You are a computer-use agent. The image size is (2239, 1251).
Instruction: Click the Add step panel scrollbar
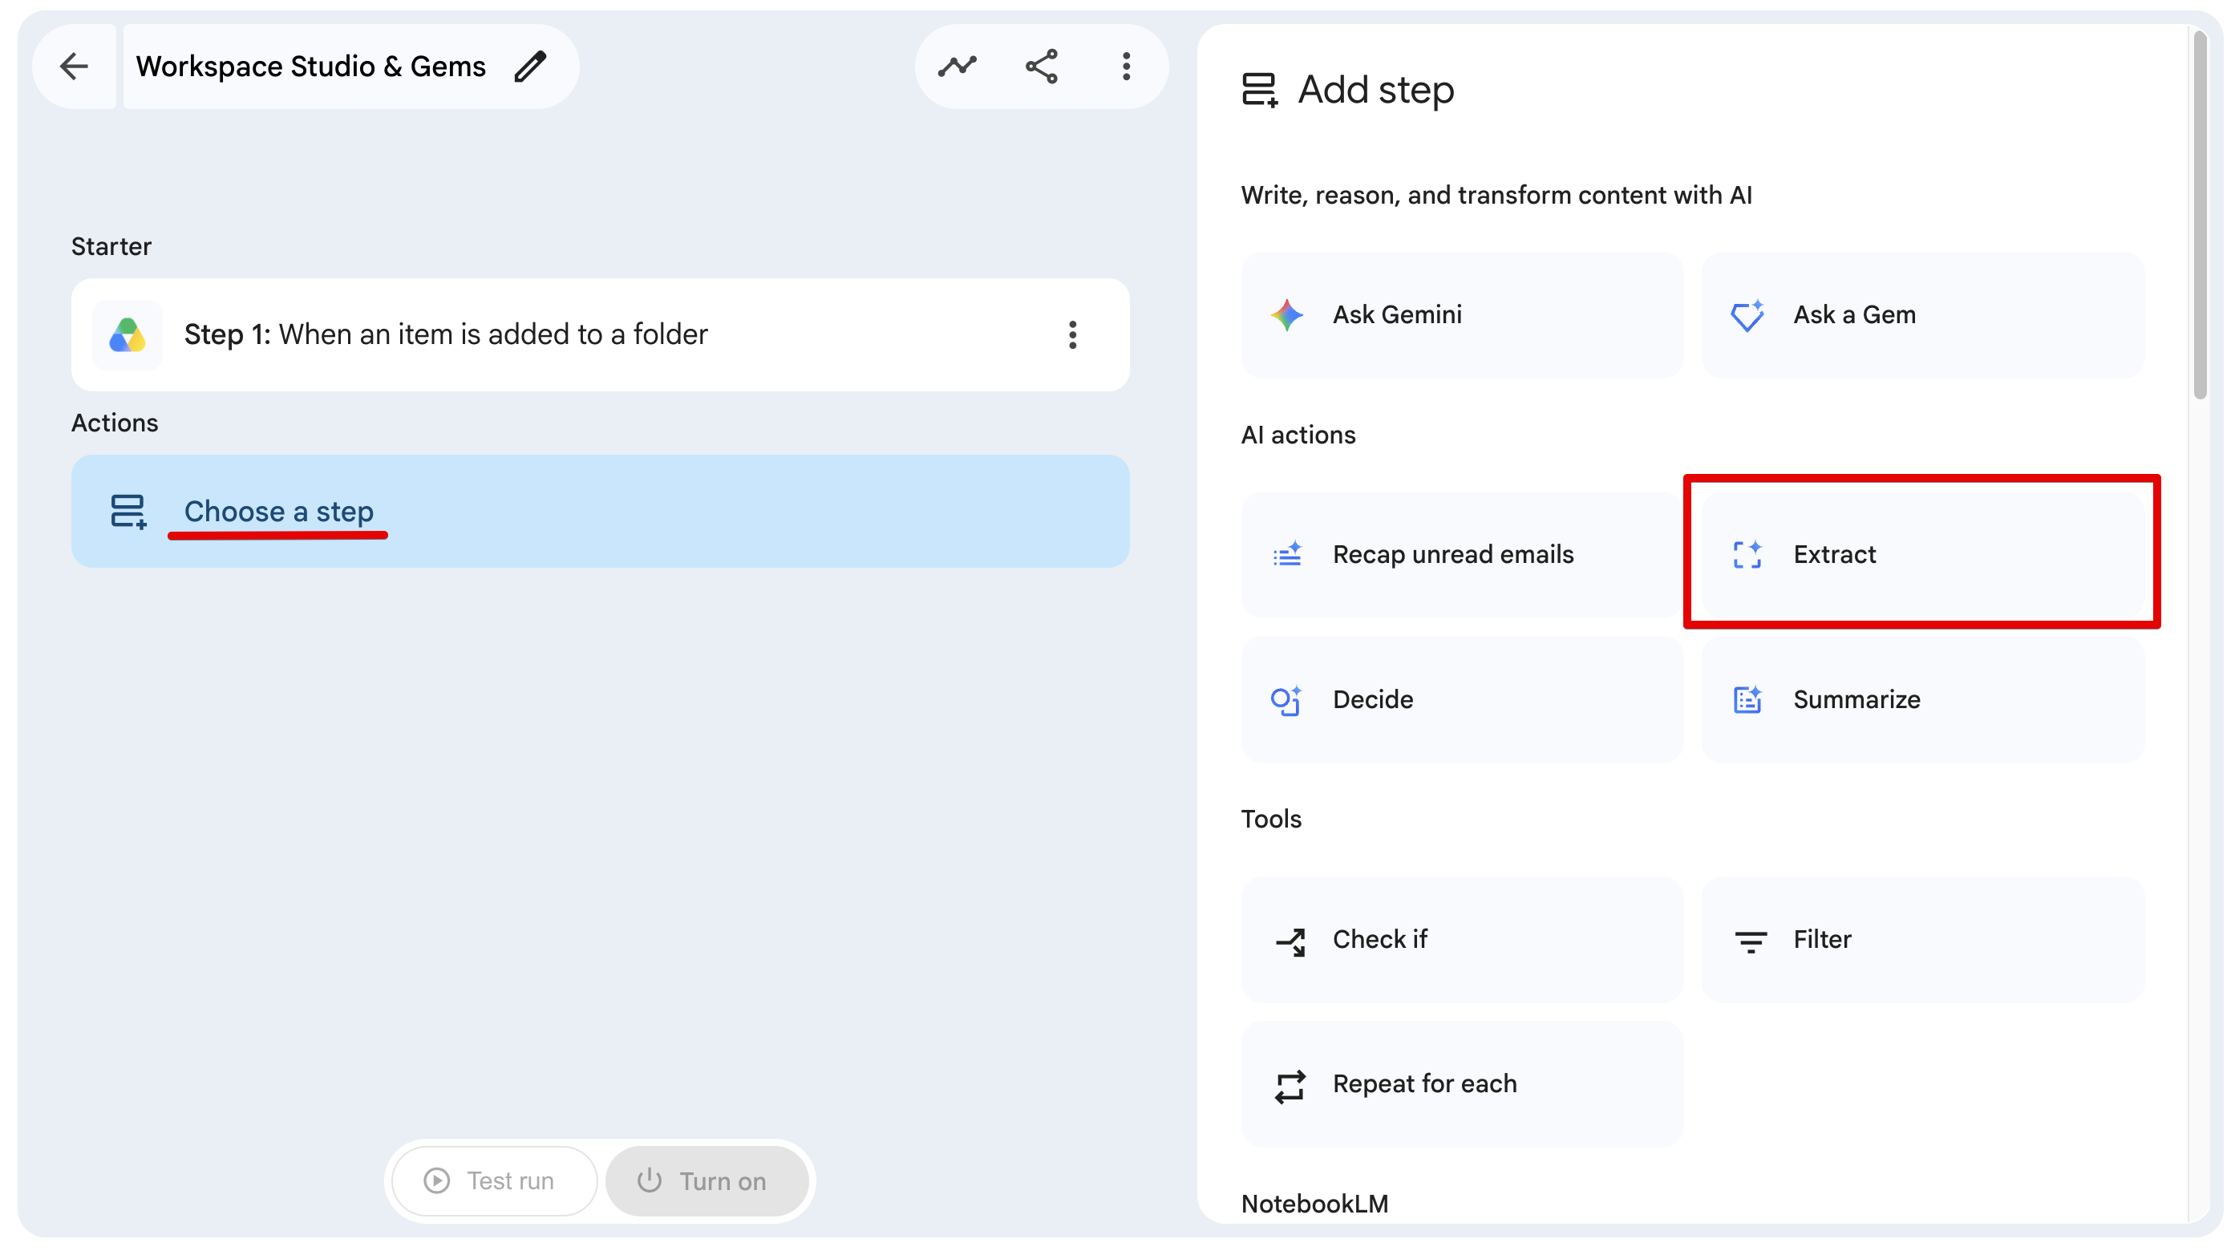(x=2200, y=215)
